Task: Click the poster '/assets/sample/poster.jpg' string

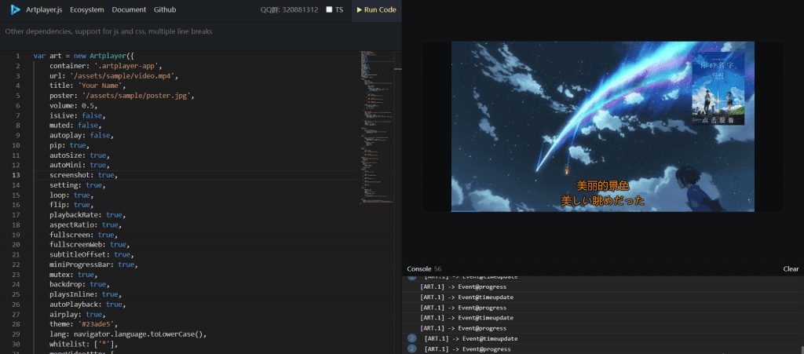Action: (137, 96)
